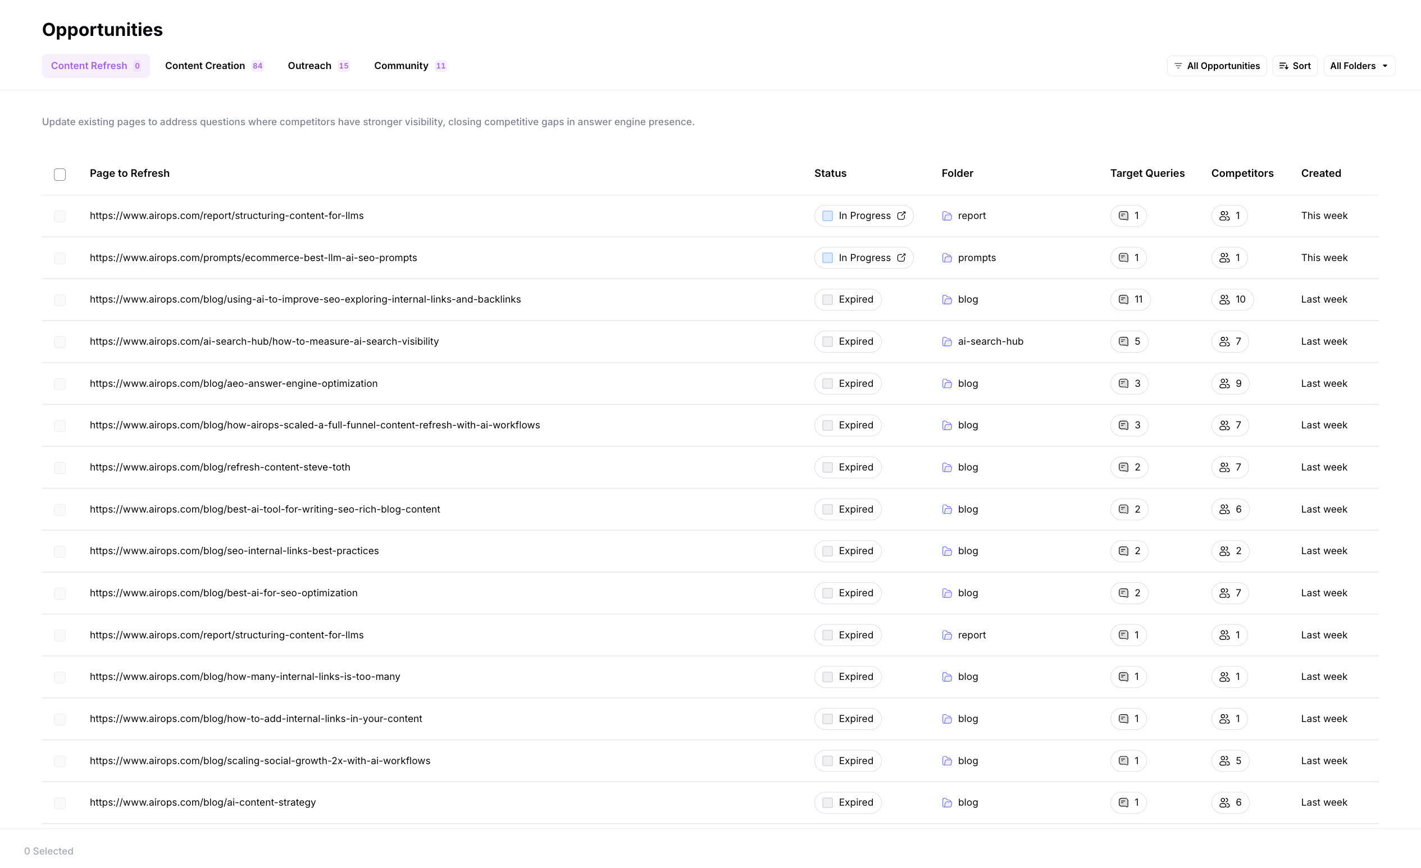The width and height of the screenshot is (1421, 868).
Task: Click the target queries icon showing 5
Action: click(1123, 342)
